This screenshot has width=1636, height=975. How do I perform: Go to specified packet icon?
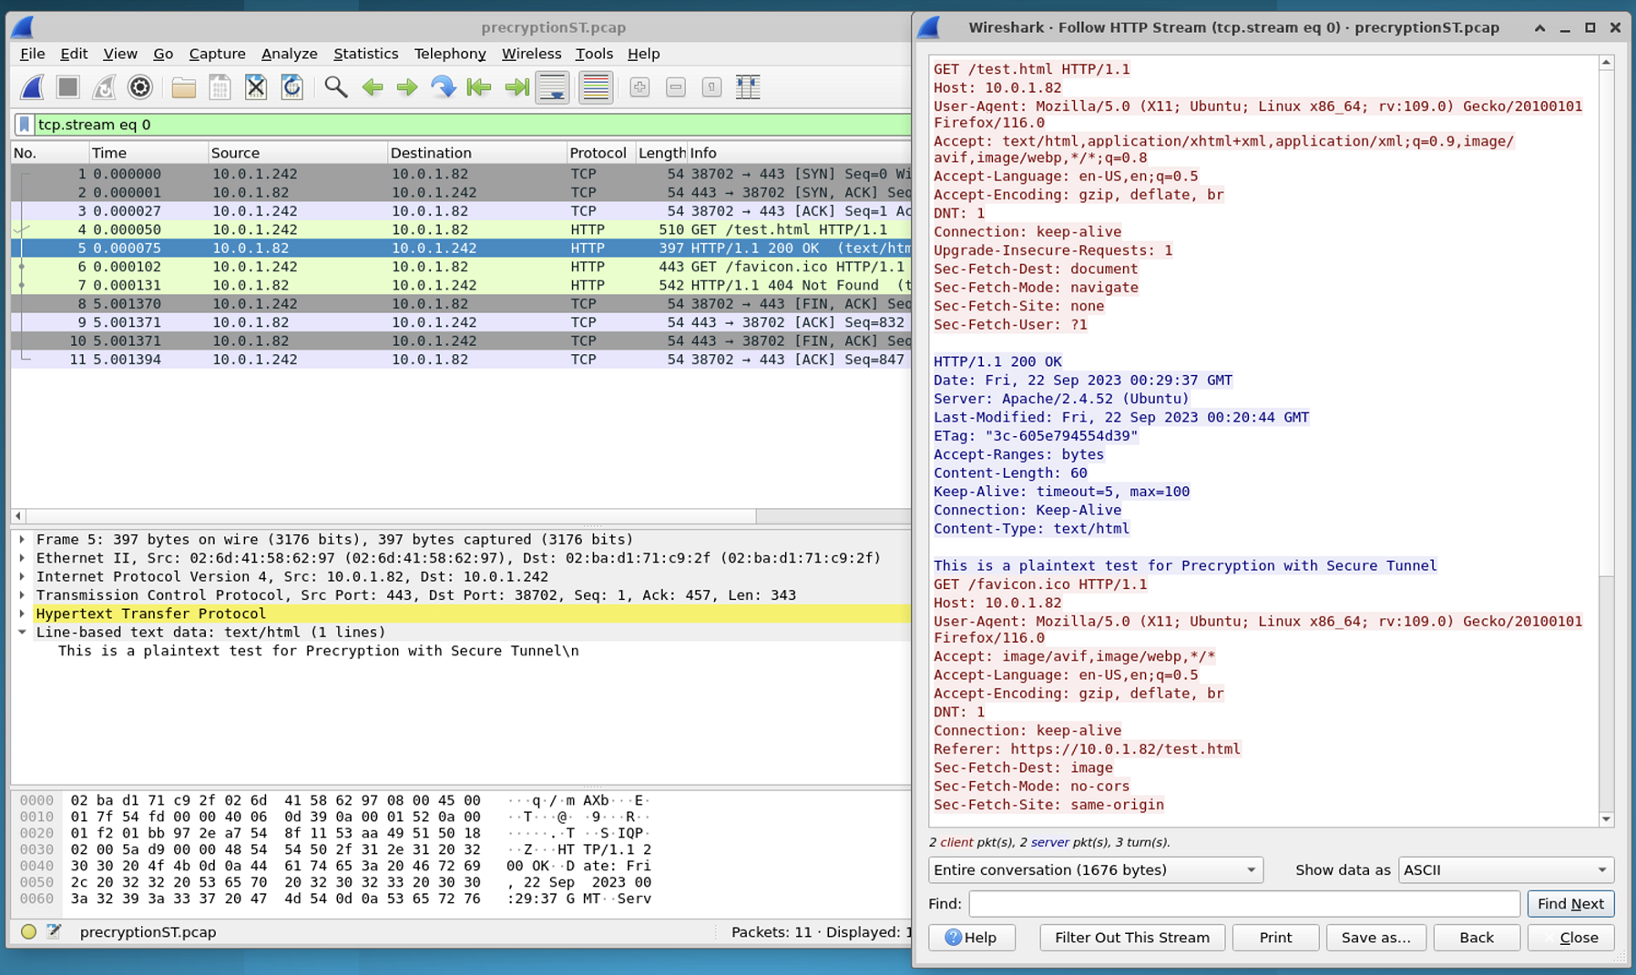click(443, 87)
